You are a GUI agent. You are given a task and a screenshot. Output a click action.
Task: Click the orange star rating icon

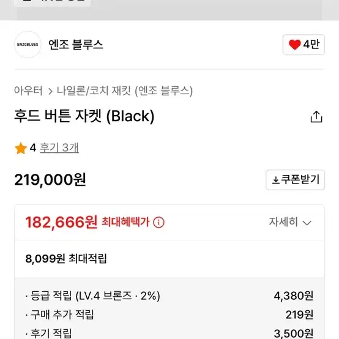click(x=21, y=148)
